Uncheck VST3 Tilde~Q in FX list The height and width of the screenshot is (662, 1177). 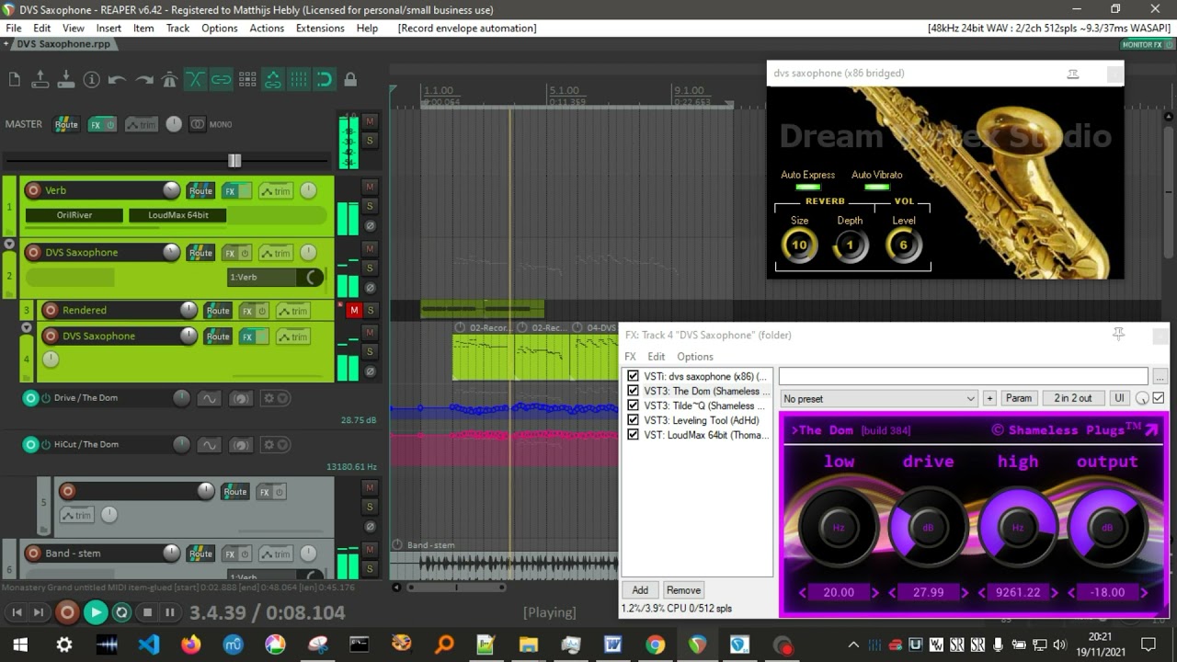[633, 405]
